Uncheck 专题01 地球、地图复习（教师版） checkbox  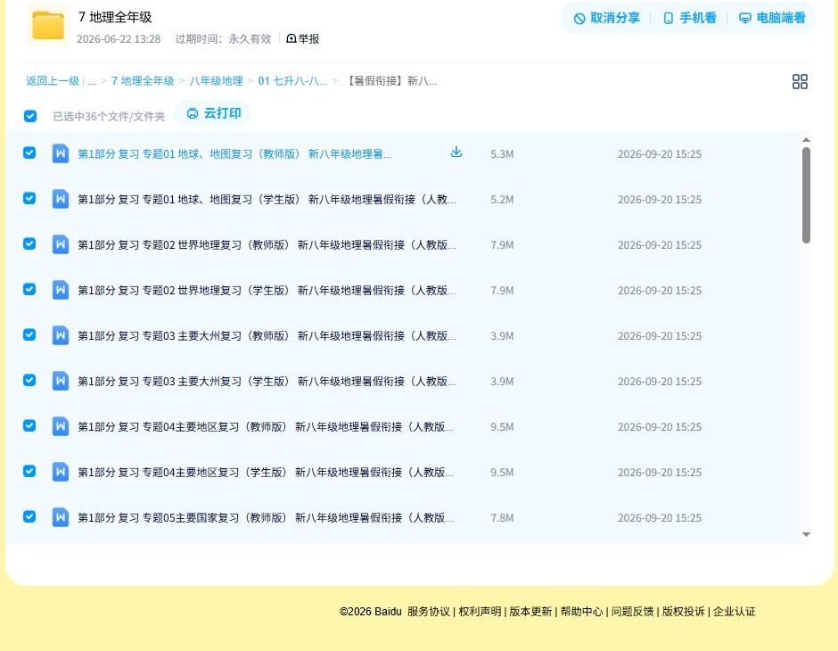click(29, 152)
